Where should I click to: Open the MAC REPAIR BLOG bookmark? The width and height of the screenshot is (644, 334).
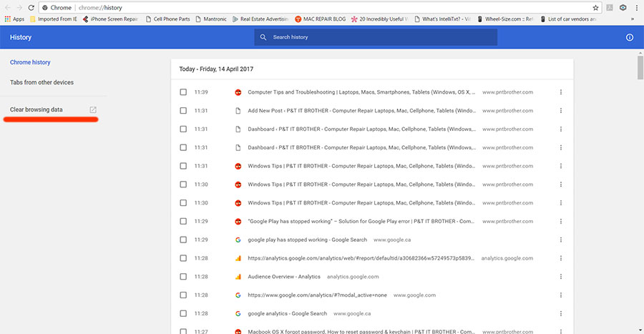click(321, 19)
